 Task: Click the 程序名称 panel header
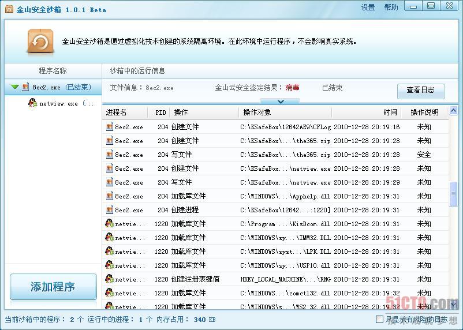pyautogui.click(x=53, y=71)
